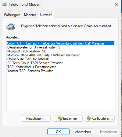Viewport: 122px width, 137px height.
Task: Click the Hinzufügen... button
Action: click(36, 119)
